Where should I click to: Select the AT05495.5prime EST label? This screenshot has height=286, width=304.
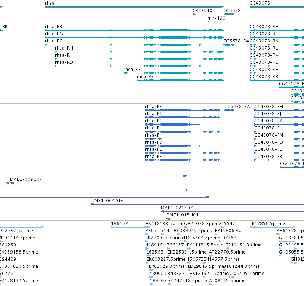tap(246, 274)
